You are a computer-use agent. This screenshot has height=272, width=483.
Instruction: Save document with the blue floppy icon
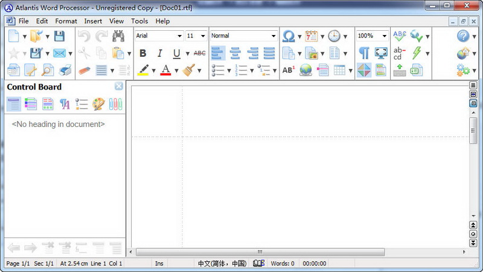coord(59,36)
